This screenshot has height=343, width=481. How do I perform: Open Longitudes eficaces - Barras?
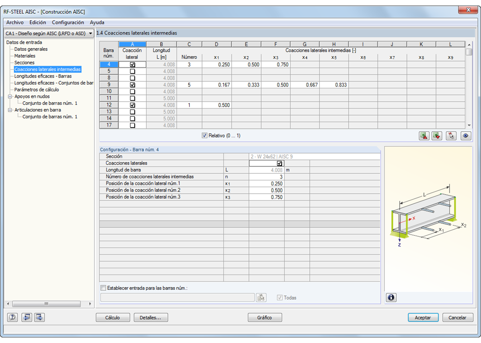(x=43, y=76)
